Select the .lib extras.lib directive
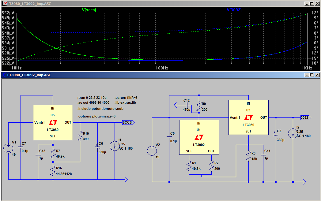321x201 pixels. [x=125, y=103]
